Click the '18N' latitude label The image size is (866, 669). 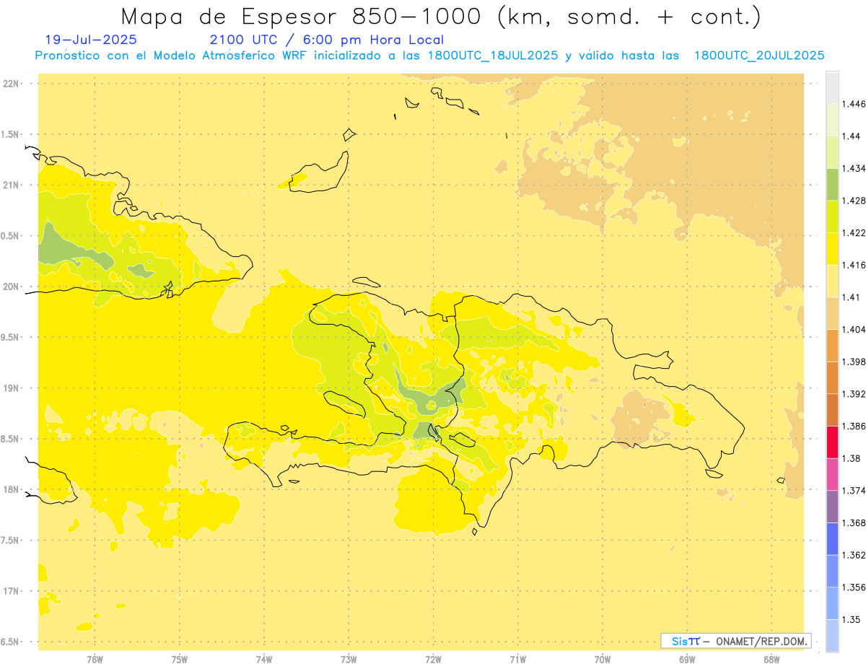click(12, 489)
